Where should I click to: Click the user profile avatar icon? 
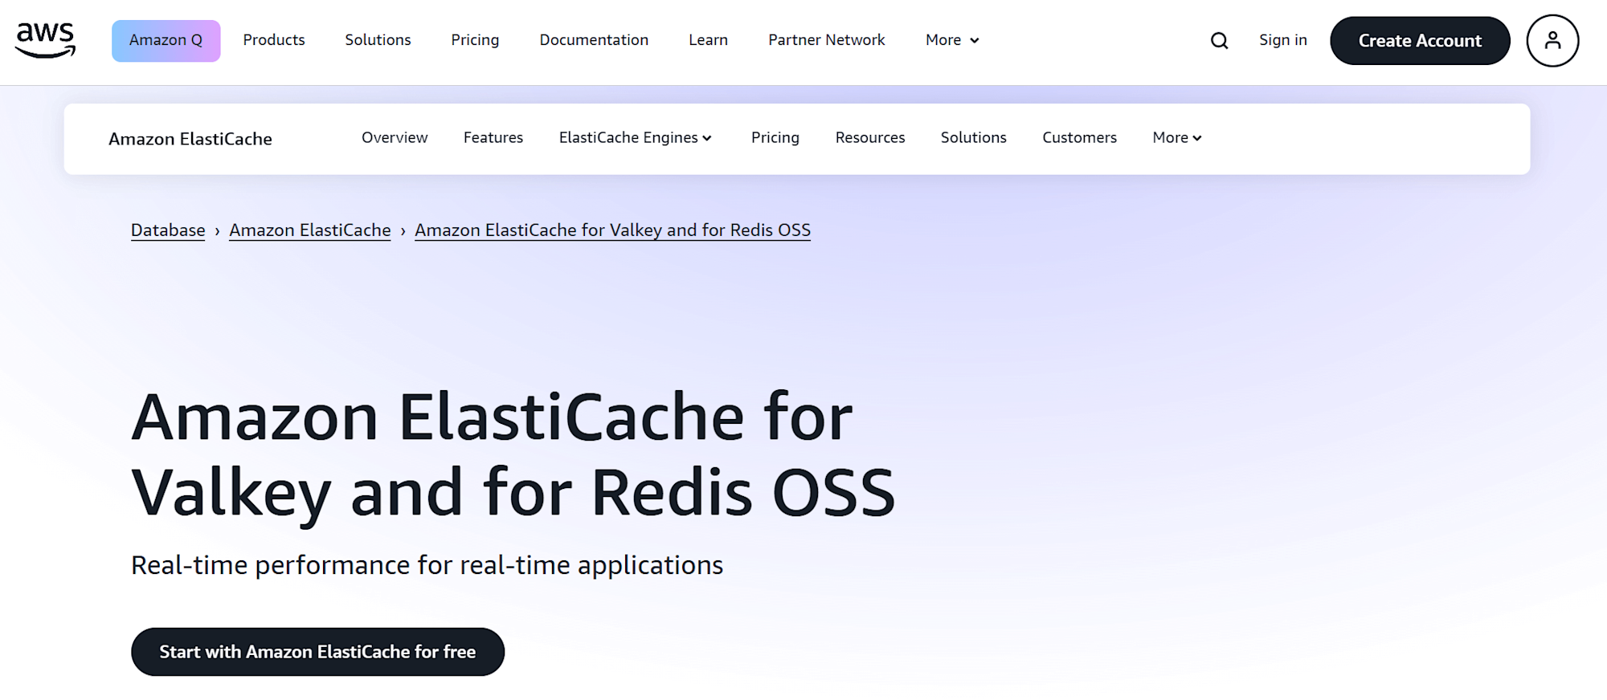point(1552,40)
